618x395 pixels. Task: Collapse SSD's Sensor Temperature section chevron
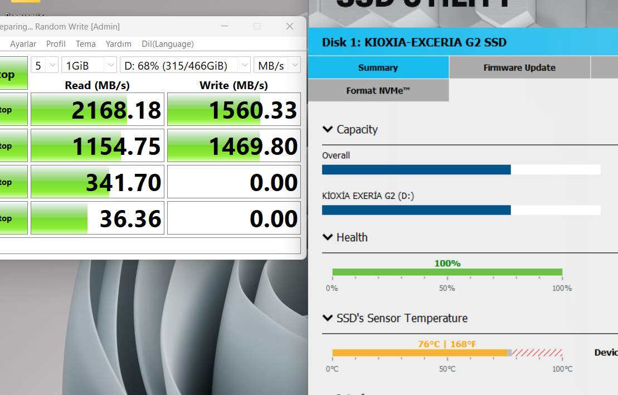[x=328, y=318]
